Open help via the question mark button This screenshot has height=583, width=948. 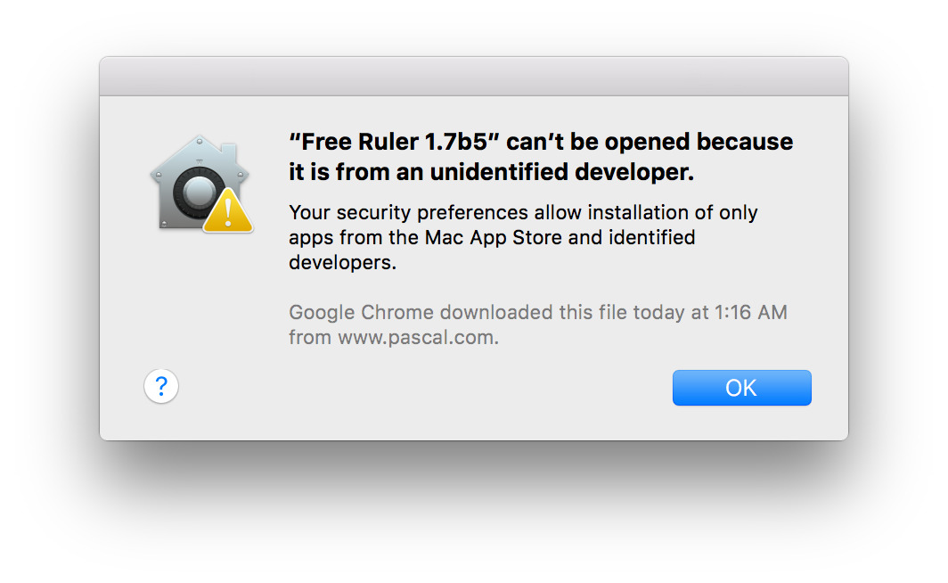(x=160, y=386)
